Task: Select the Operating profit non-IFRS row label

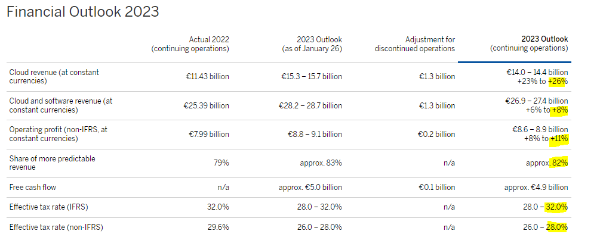Action: [58, 134]
